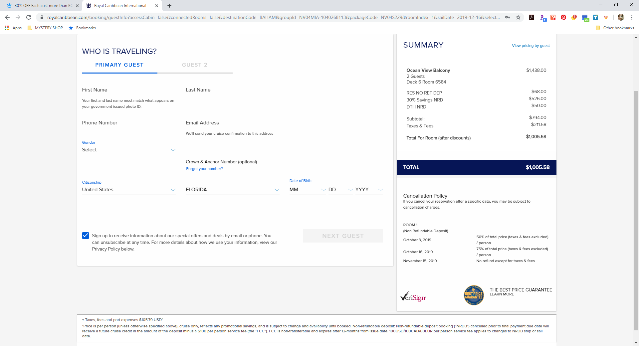Click LEARN MORE under Best Price Guarantee

[x=502, y=294]
